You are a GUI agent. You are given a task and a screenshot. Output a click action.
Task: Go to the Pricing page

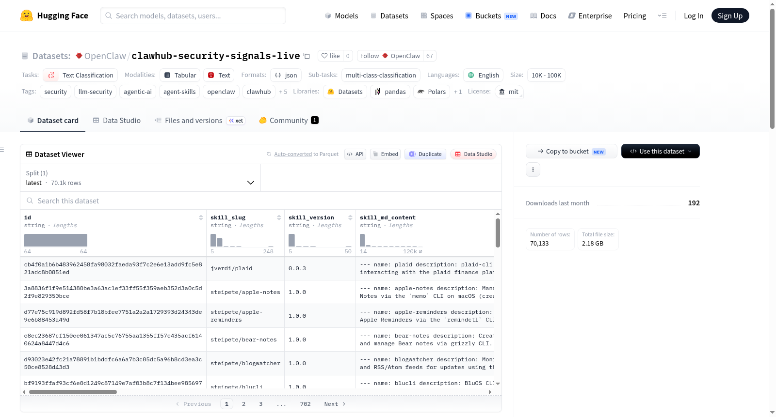[x=635, y=15]
